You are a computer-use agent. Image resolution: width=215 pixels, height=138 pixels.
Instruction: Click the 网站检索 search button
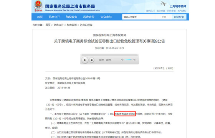(x=179, y=17)
